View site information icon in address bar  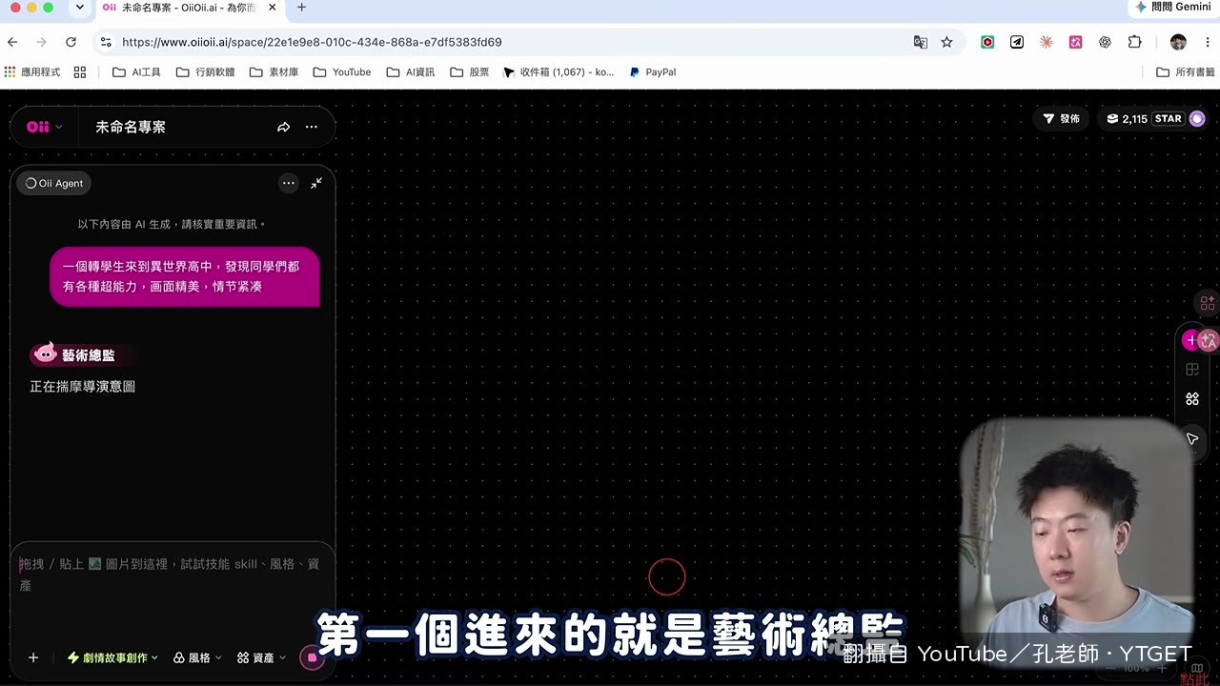click(106, 42)
